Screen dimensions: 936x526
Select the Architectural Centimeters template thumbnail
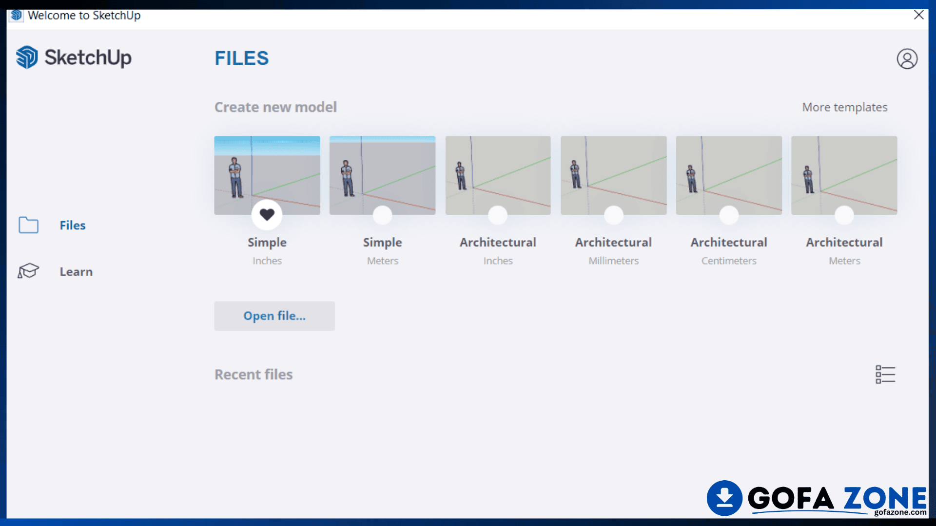tap(729, 175)
